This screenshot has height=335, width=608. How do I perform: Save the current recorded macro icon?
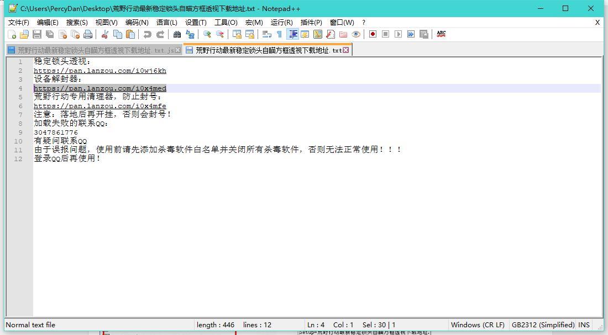click(424, 34)
